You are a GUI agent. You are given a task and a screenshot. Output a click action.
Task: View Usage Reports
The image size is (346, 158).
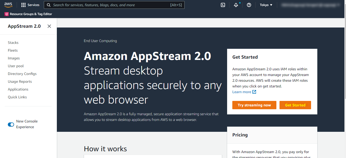[20, 81]
